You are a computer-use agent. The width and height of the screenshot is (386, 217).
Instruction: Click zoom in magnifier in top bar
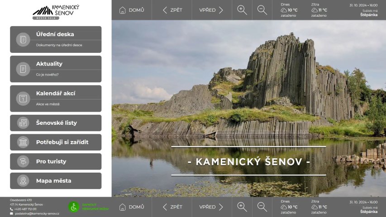[x=242, y=10]
